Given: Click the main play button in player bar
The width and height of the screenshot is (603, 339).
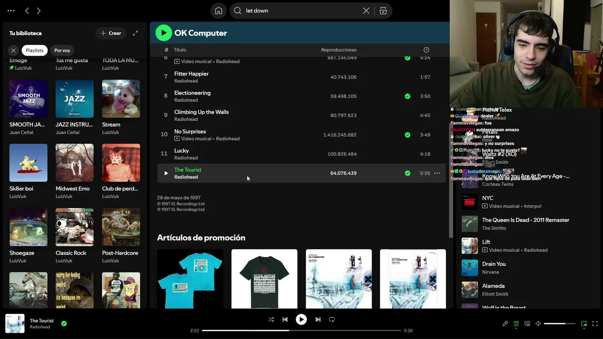Looking at the screenshot, I should tap(301, 319).
